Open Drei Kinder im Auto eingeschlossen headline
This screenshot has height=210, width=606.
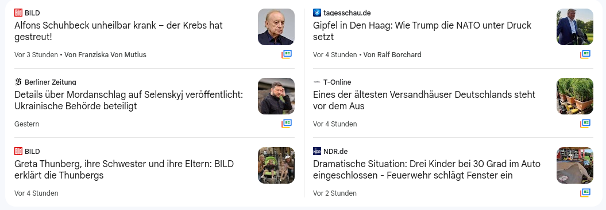tap(427, 169)
